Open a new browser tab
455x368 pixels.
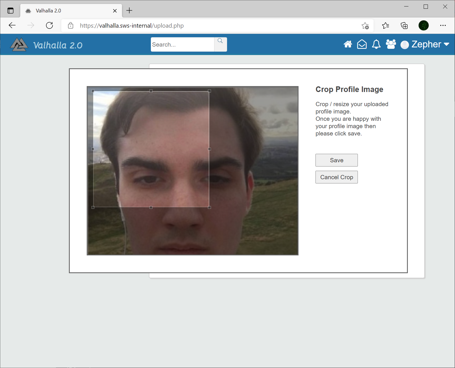(129, 10)
